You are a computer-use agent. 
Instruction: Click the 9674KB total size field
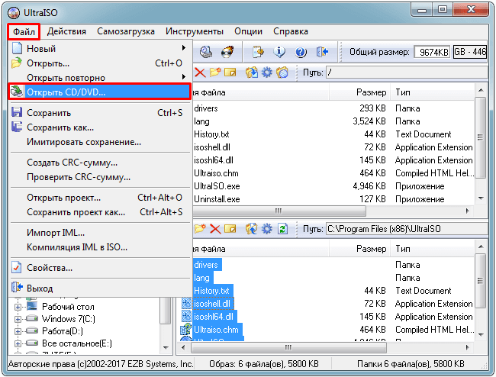coord(433,52)
